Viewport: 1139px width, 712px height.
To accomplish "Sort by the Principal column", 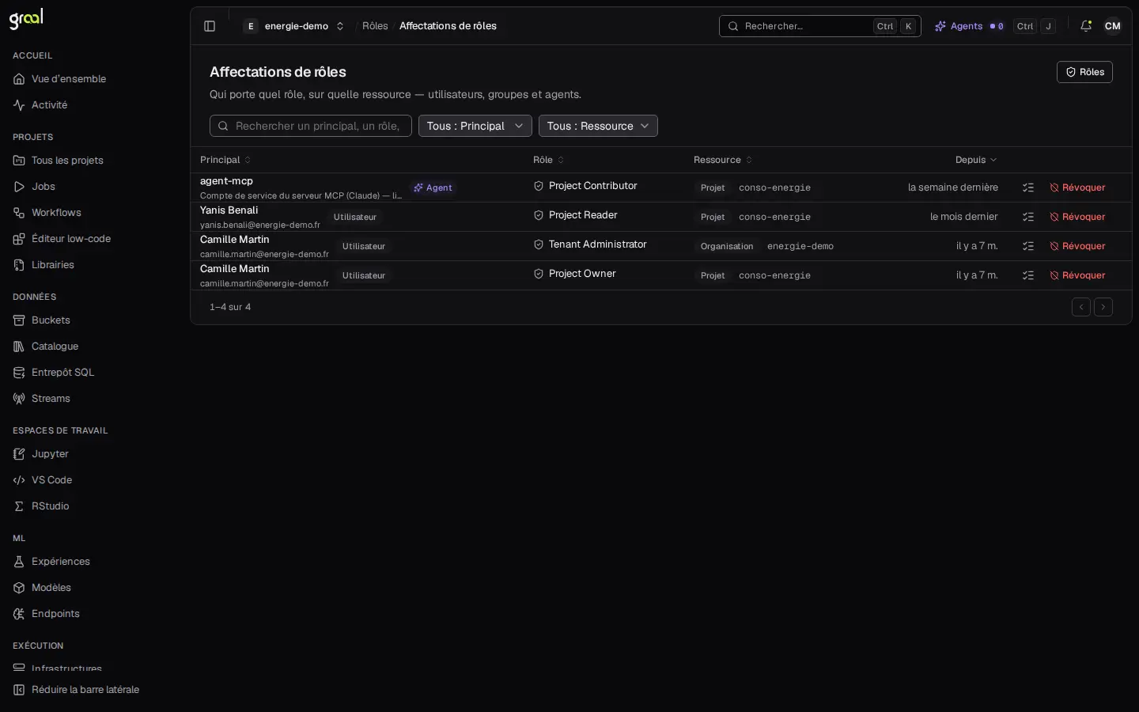I will click(x=225, y=160).
